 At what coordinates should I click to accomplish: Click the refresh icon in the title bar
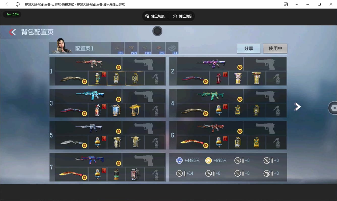point(18,4)
